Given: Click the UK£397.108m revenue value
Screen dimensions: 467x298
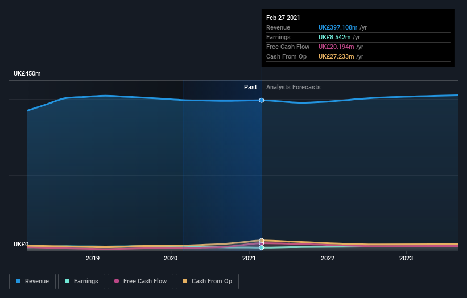Looking at the screenshot, I should tap(338, 27).
